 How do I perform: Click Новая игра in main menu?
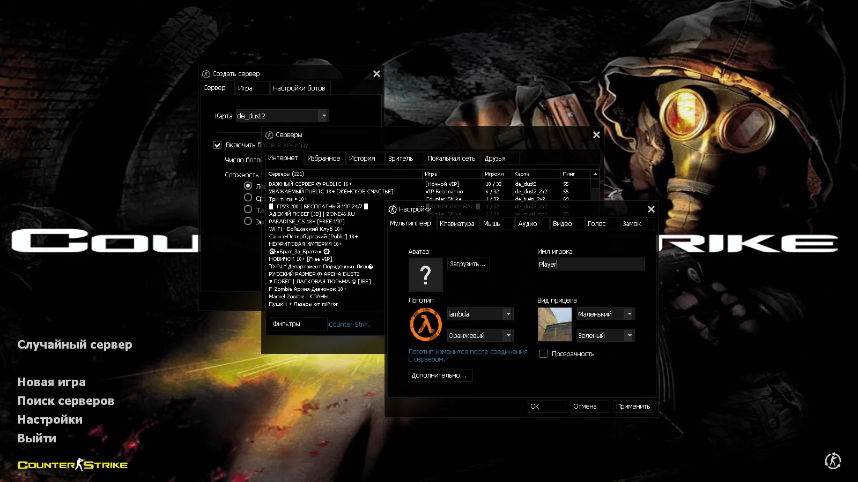[x=51, y=382]
